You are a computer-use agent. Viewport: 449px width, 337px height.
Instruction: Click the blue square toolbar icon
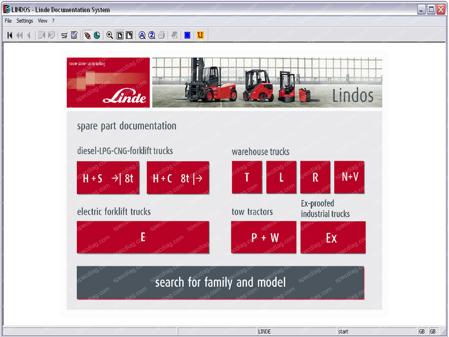(x=187, y=35)
